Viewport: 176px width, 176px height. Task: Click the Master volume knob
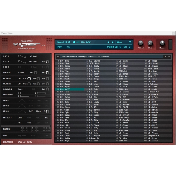(162, 43)
